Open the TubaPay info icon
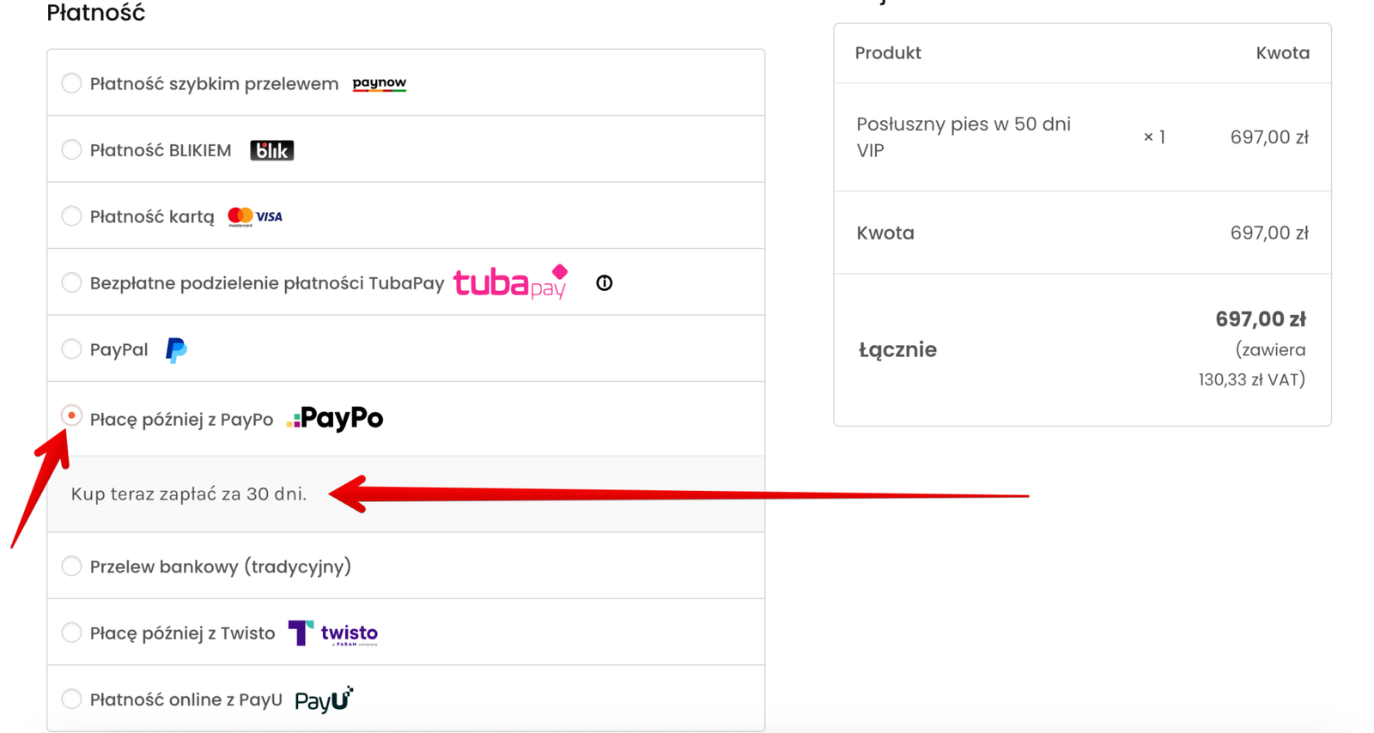1374x733 pixels. click(x=605, y=283)
